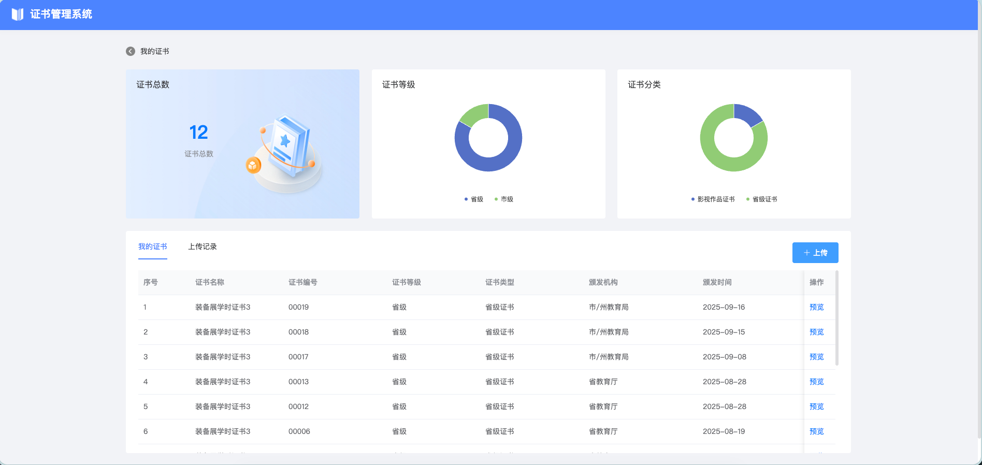Open the 上传记录 tab
The image size is (982, 465).
click(x=203, y=246)
